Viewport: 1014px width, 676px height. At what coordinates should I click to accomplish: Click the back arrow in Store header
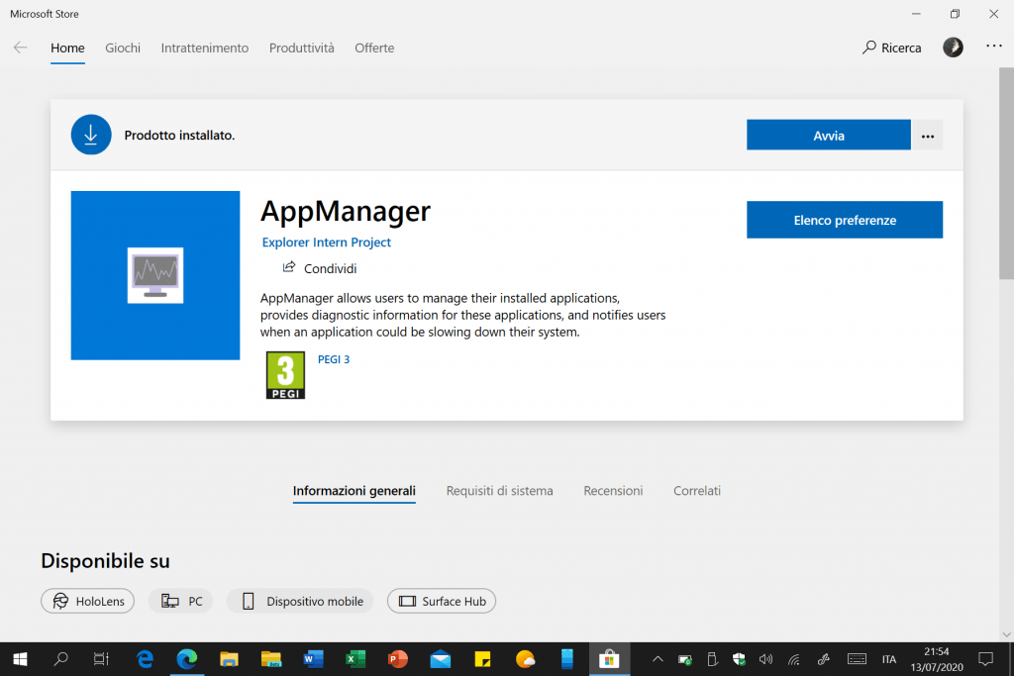[20, 48]
